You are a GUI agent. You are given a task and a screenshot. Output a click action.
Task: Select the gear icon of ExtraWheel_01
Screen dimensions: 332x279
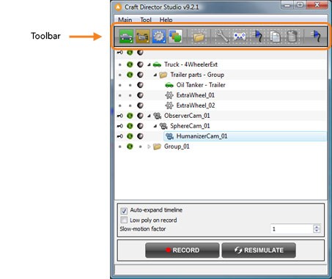click(x=169, y=95)
